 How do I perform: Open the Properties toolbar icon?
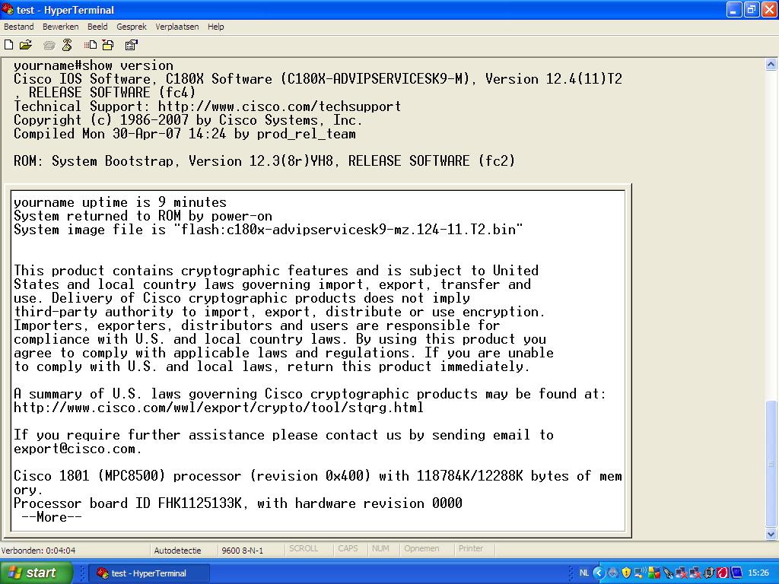click(131, 45)
